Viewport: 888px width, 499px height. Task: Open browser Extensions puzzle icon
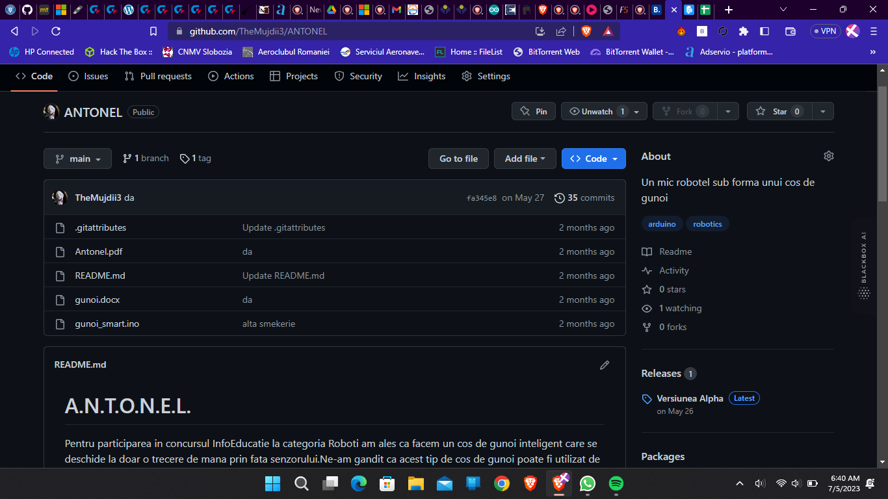click(x=744, y=31)
